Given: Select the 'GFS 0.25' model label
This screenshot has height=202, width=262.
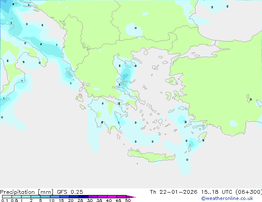Looking at the screenshot, I should [70, 192].
